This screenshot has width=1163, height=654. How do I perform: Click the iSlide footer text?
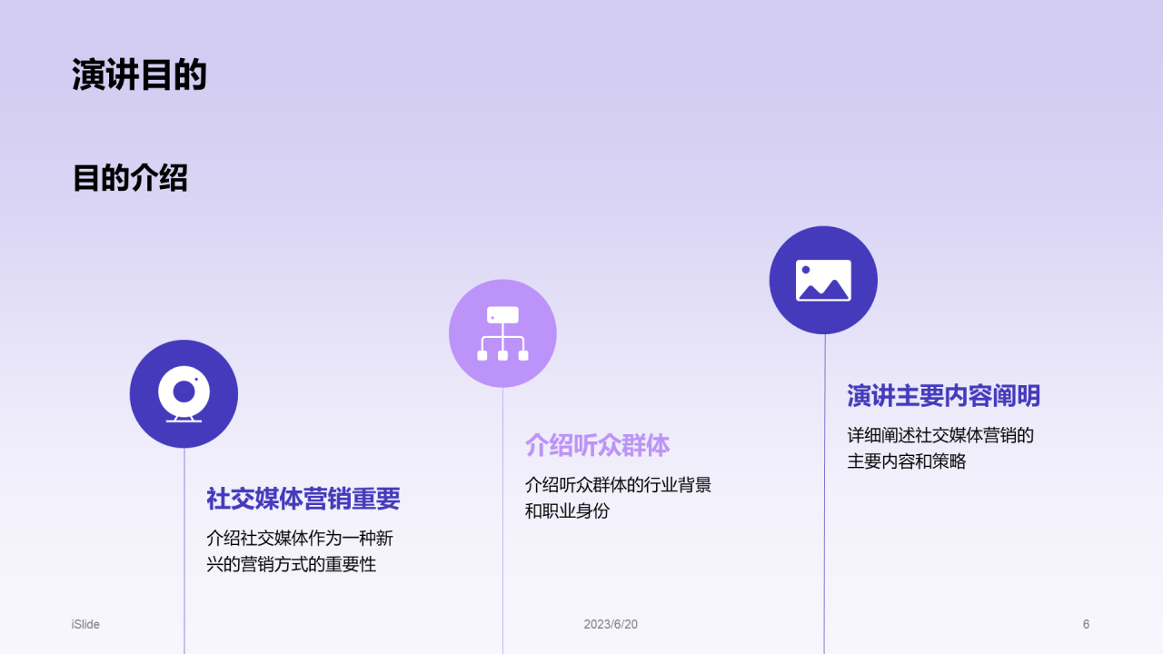[x=84, y=625]
